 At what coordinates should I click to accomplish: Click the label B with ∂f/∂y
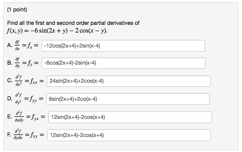coord(22,63)
